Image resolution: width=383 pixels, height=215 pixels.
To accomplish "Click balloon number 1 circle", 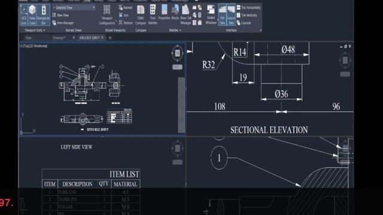I will click(x=219, y=158).
